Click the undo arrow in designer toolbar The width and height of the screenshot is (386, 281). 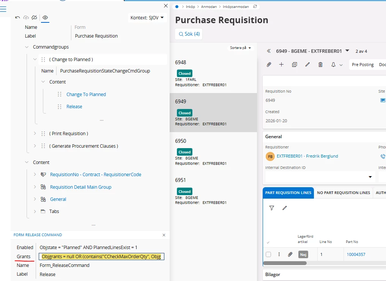[17, 17]
